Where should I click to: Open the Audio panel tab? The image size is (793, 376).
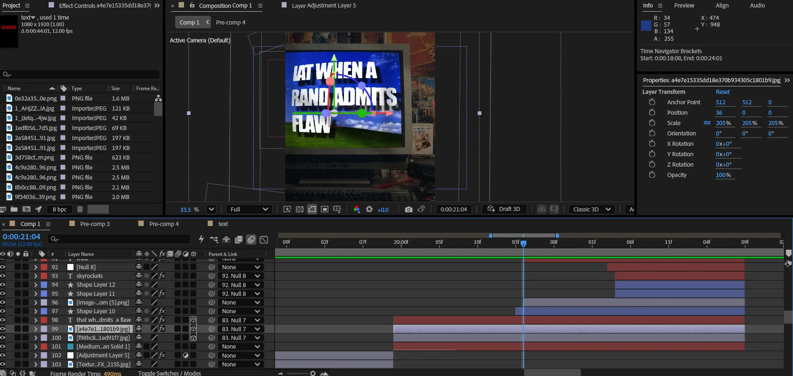757,5
